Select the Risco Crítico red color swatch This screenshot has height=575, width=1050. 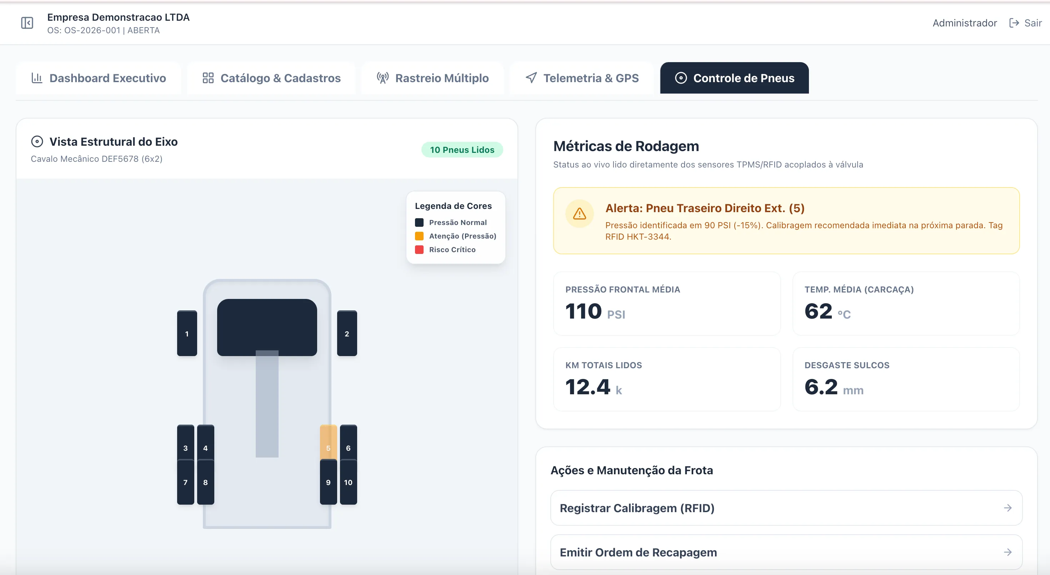click(x=420, y=249)
